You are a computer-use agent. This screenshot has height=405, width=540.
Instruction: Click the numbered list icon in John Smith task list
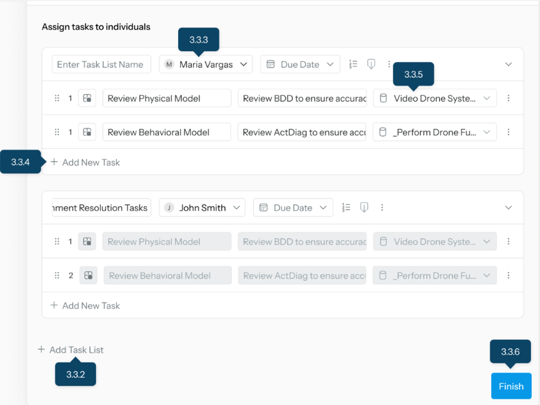coord(346,208)
